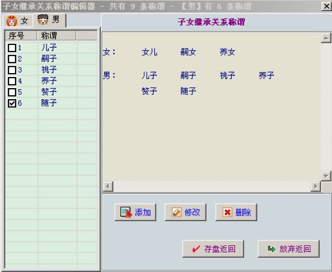Screen dimensions: 332x272
Task: Close the 称谓编辑器 window
Action: [x=326, y=6]
